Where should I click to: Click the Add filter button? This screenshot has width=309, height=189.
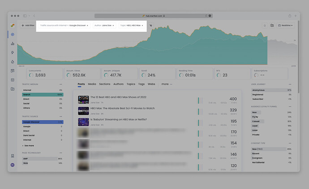coord(28,26)
